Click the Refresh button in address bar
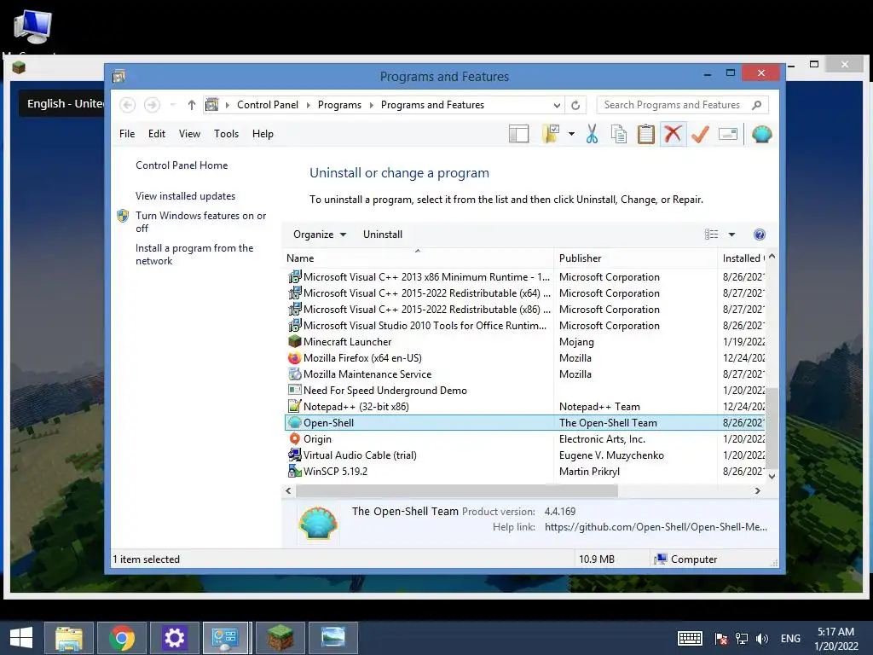The image size is (873, 655). click(575, 105)
